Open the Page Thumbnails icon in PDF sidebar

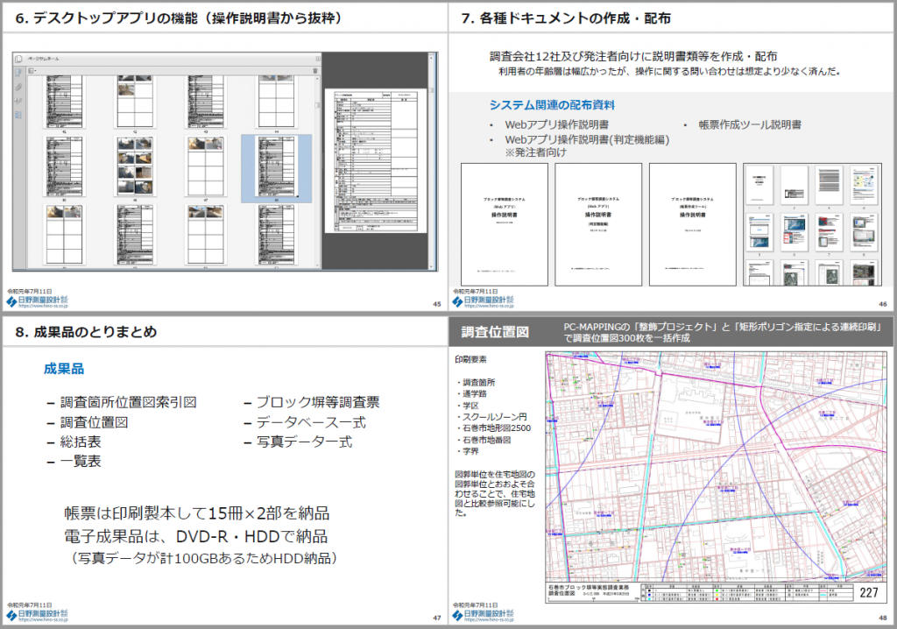(x=18, y=71)
